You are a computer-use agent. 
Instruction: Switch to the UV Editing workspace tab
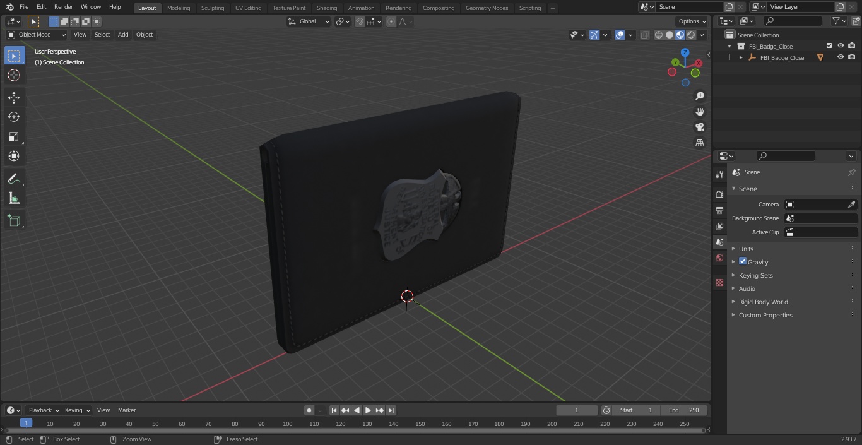(x=248, y=8)
